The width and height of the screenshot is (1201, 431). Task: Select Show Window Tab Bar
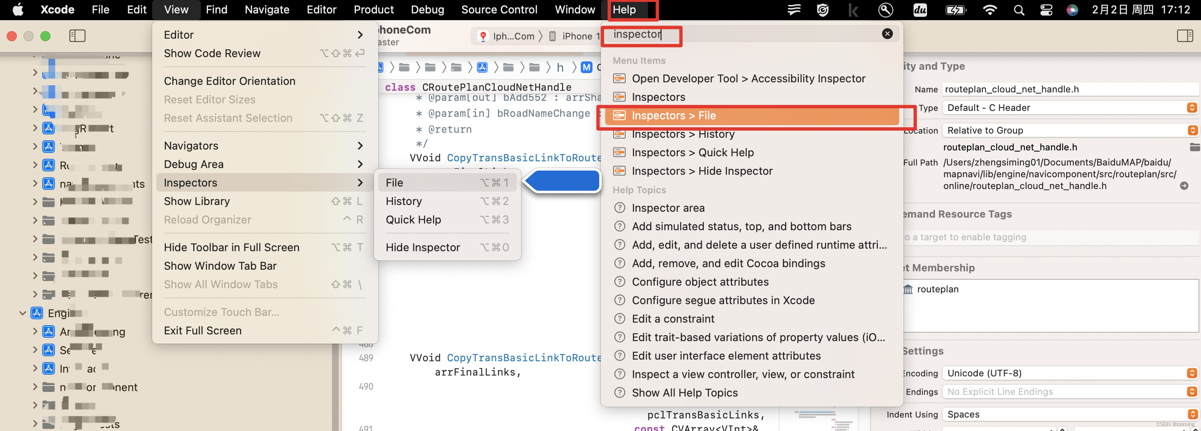pos(265,266)
